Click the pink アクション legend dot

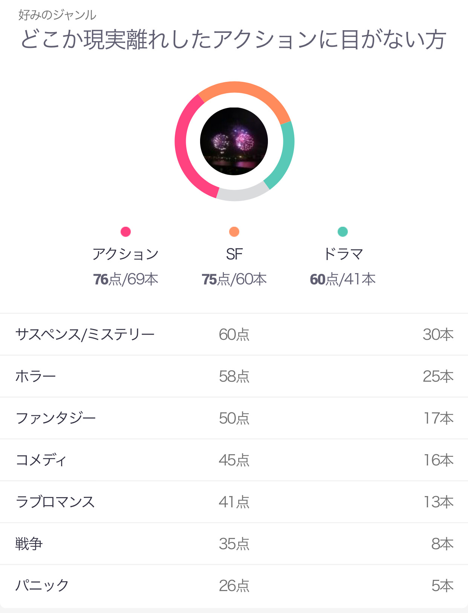click(125, 232)
